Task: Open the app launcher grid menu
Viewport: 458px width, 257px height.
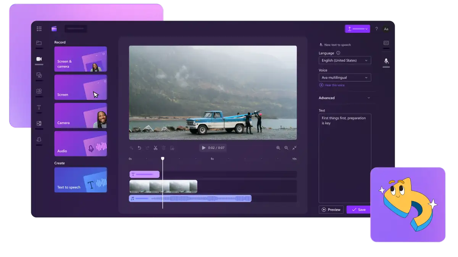Action: [x=39, y=29]
